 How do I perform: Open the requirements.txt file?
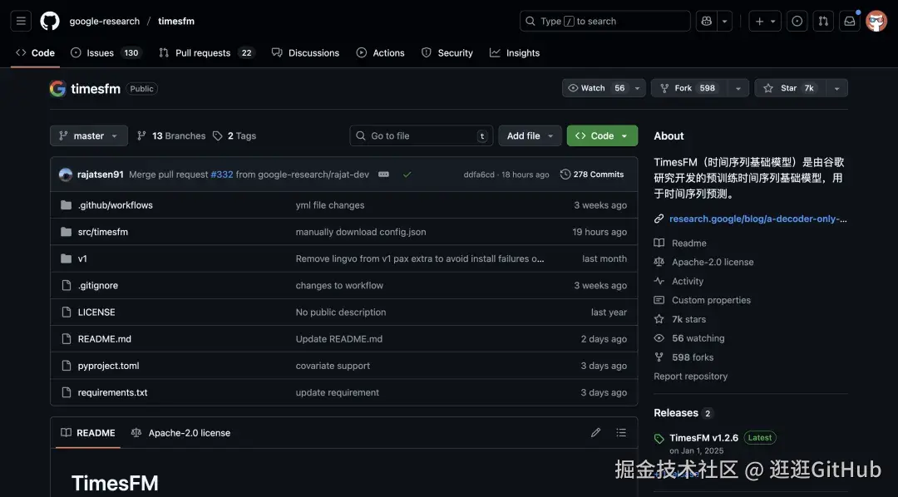[112, 393]
